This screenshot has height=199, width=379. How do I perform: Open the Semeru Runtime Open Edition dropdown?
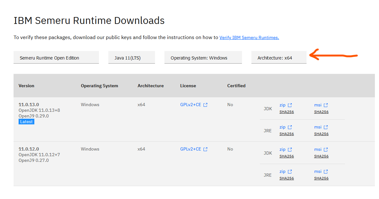pos(56,58)
